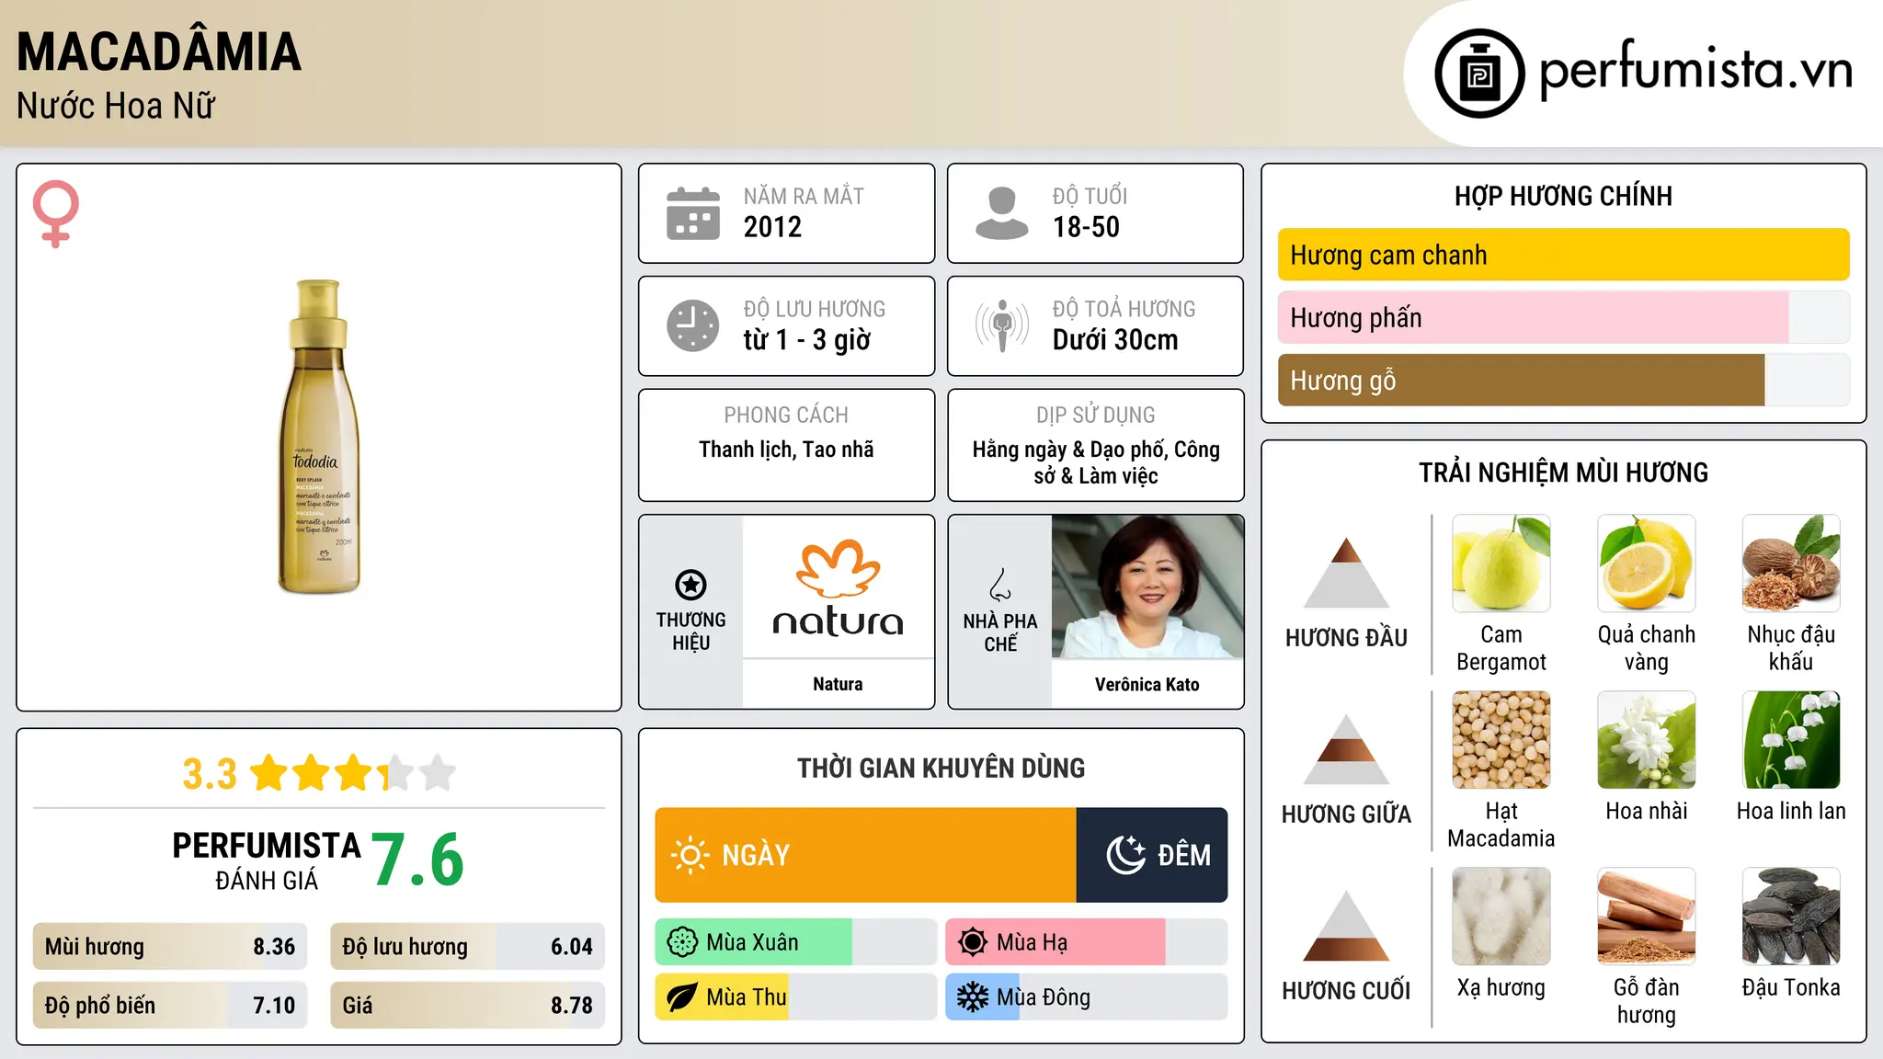Click the middle-note pyramid icon above Hương giữa
The width and height of the screenshot is (1883, 1059).
coord(1346,749)
